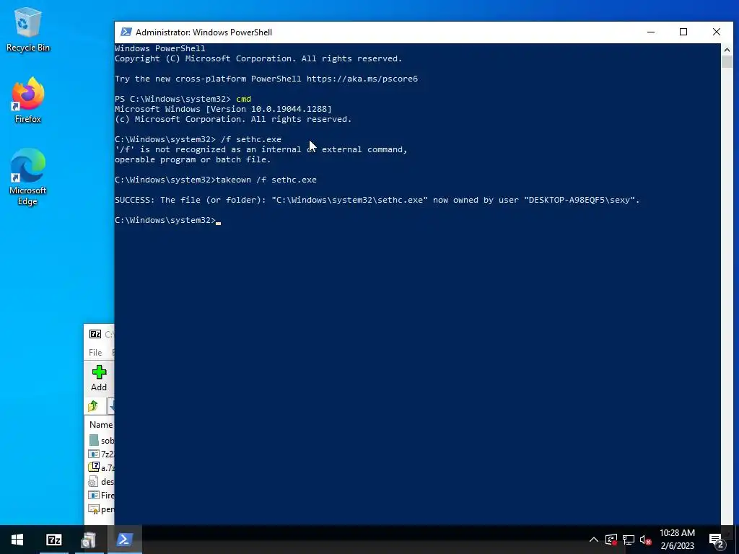Select the 'sob' folder row in 7-Zip
The width and height of the screenshot is (739, 554).
pyautogui.click(x=101, y=441)
